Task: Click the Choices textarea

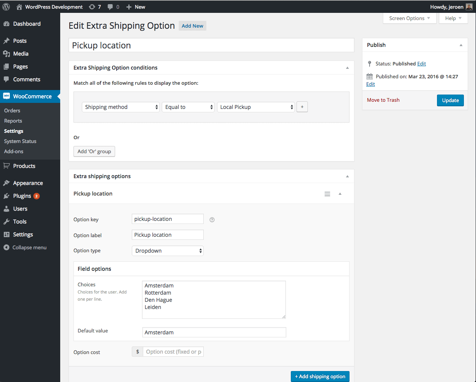Action: 214,300
